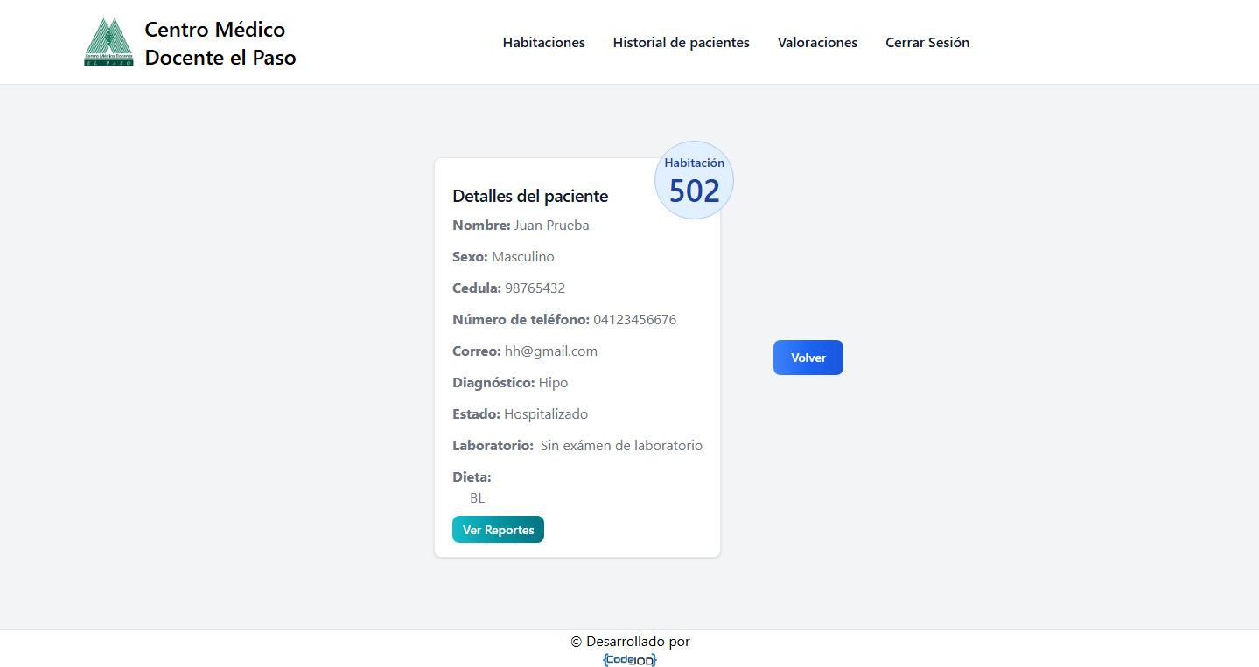Click the CodeJOD developer logo in footer
1259x667 pixels.
pyautogui.click(x=630, y=659)
